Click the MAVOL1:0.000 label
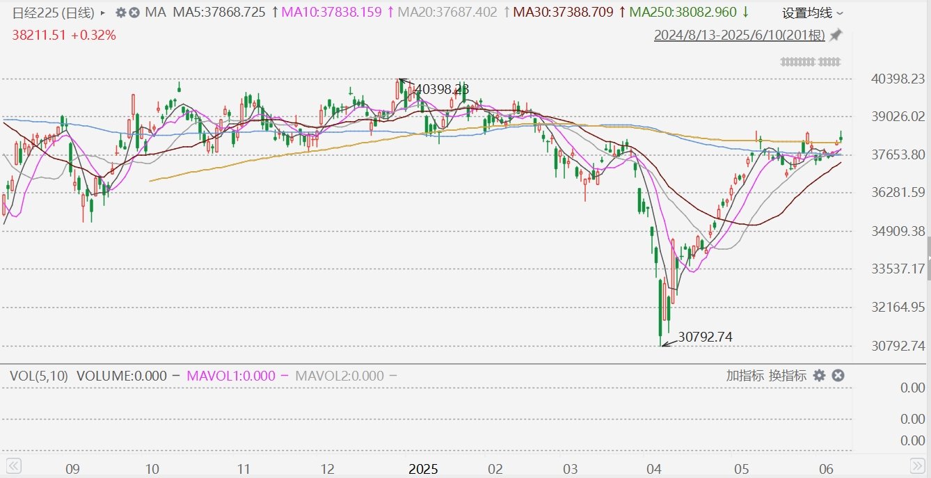Screen dimensions: 931x478 pos(231,376)
